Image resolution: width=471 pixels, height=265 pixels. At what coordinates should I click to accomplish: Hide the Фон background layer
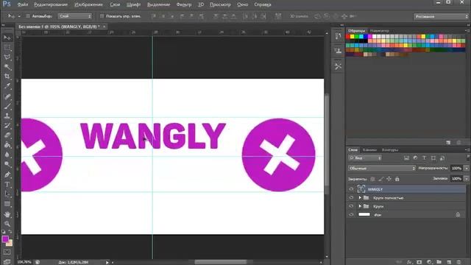[x=351, y=214]
